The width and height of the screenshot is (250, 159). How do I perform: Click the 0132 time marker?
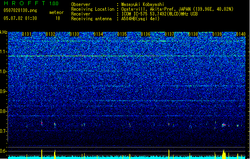50,34
